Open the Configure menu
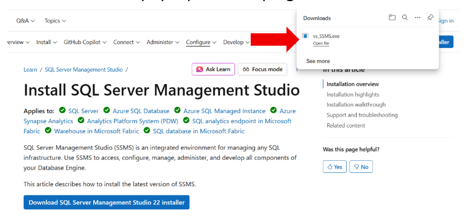The image size is (472, 221). coord(201,43)
